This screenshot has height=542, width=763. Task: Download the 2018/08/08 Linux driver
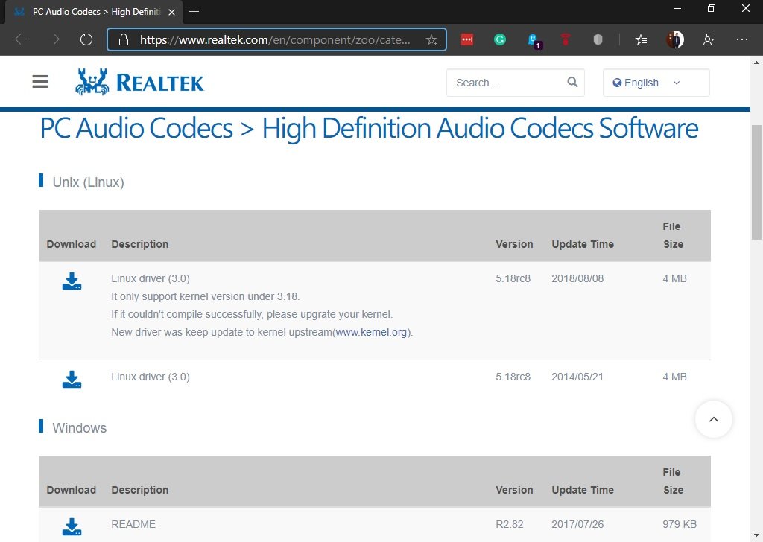pos(72,281)
